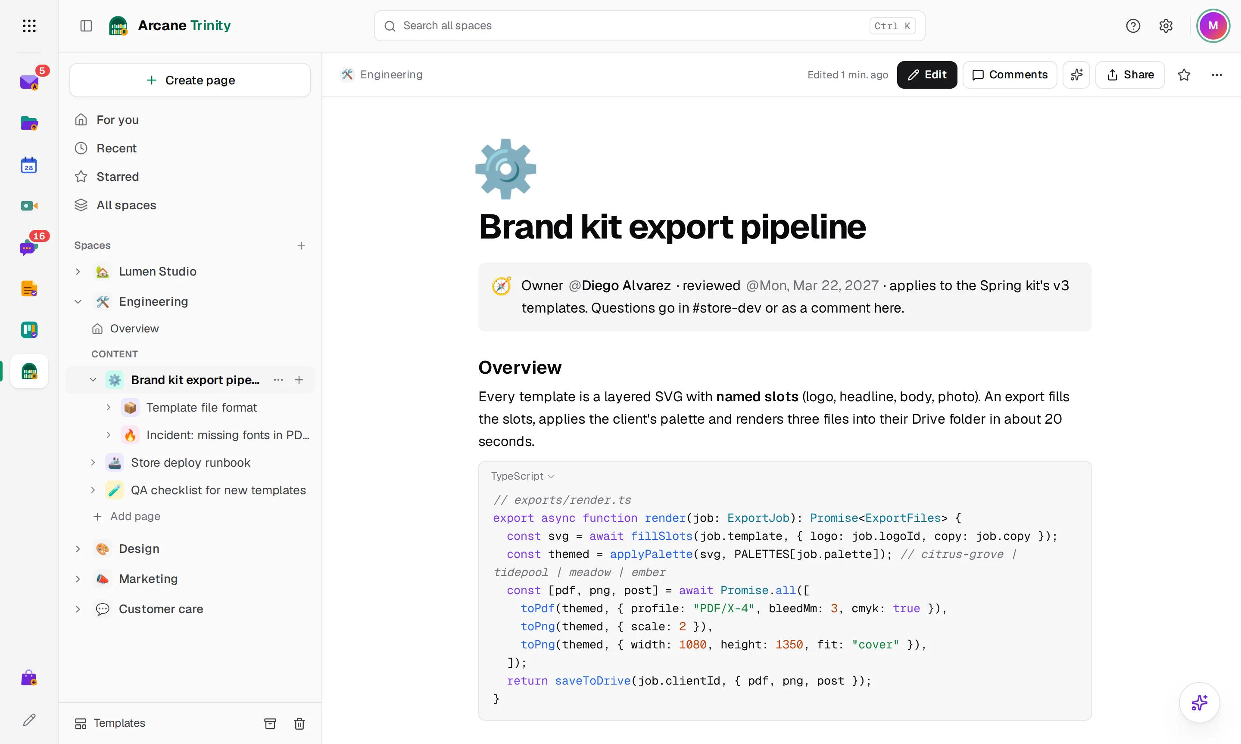Star this page
The width and height of the screenshot is (1241, 744).
coord(1184,74)
